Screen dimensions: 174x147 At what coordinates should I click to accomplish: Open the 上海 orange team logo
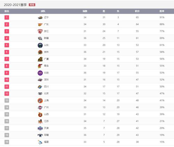[x=40, y=101]
